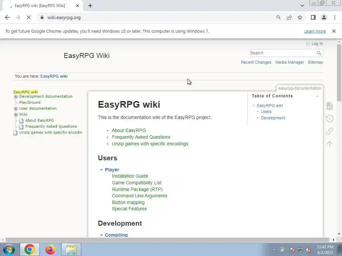Open PlayGround in the sidebar tree
342x256 pixels.
[x=30, y=102]
